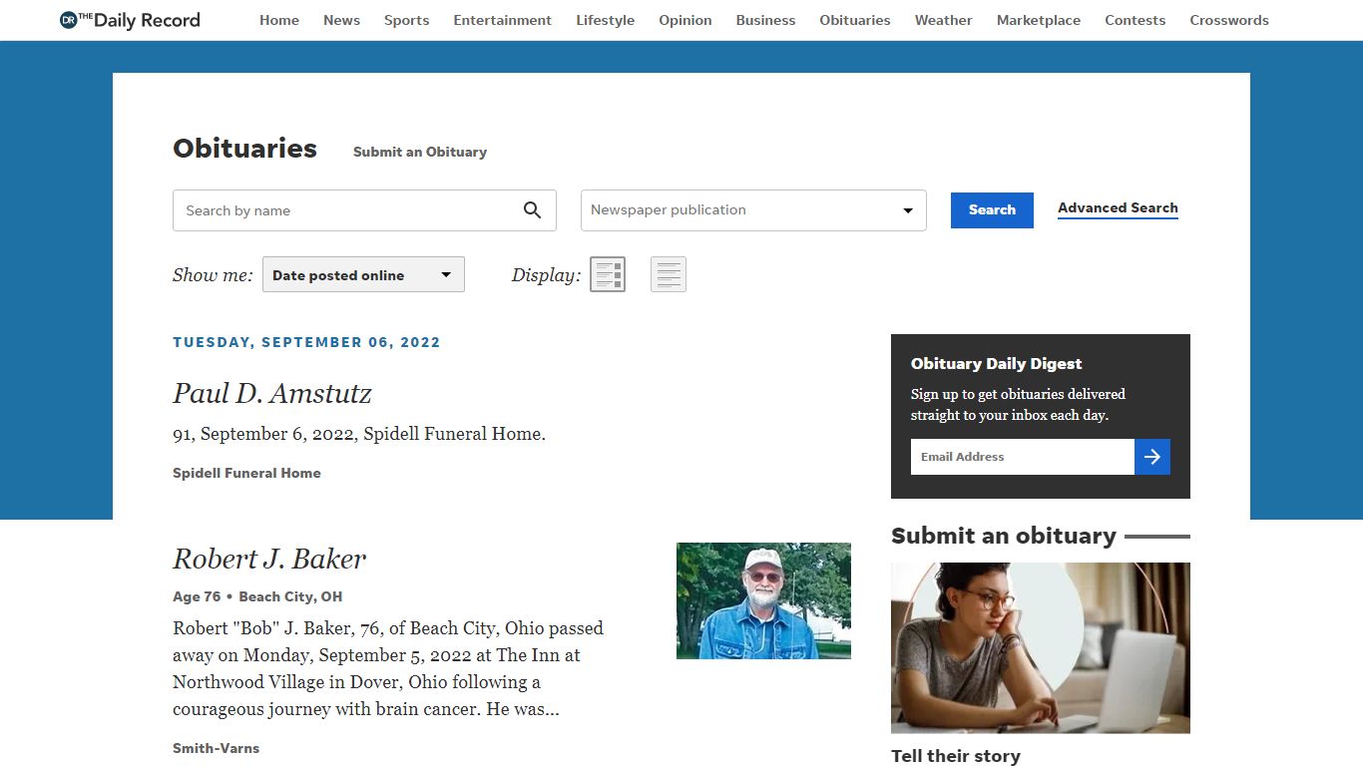Screen dimensions: 1363x766
Task: Switch to compact text-only display view
Action: [x=669, y=274]
